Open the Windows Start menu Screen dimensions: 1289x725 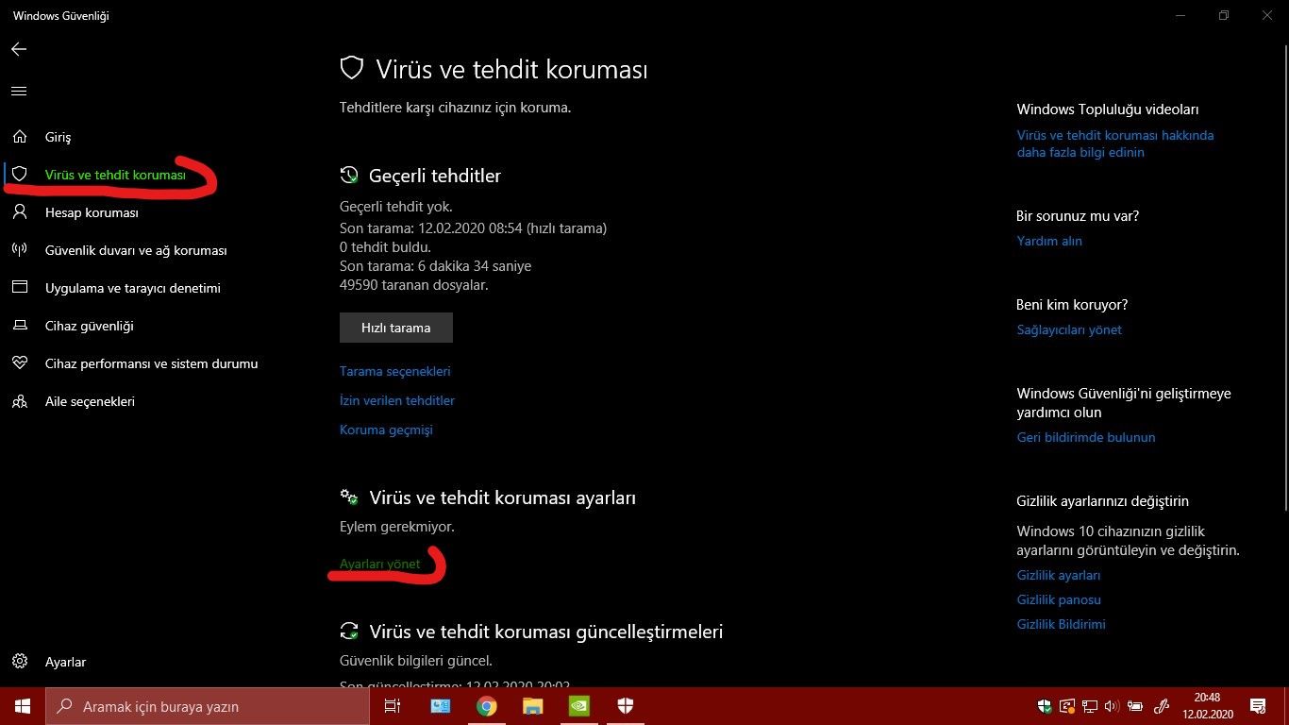(23, 706)
